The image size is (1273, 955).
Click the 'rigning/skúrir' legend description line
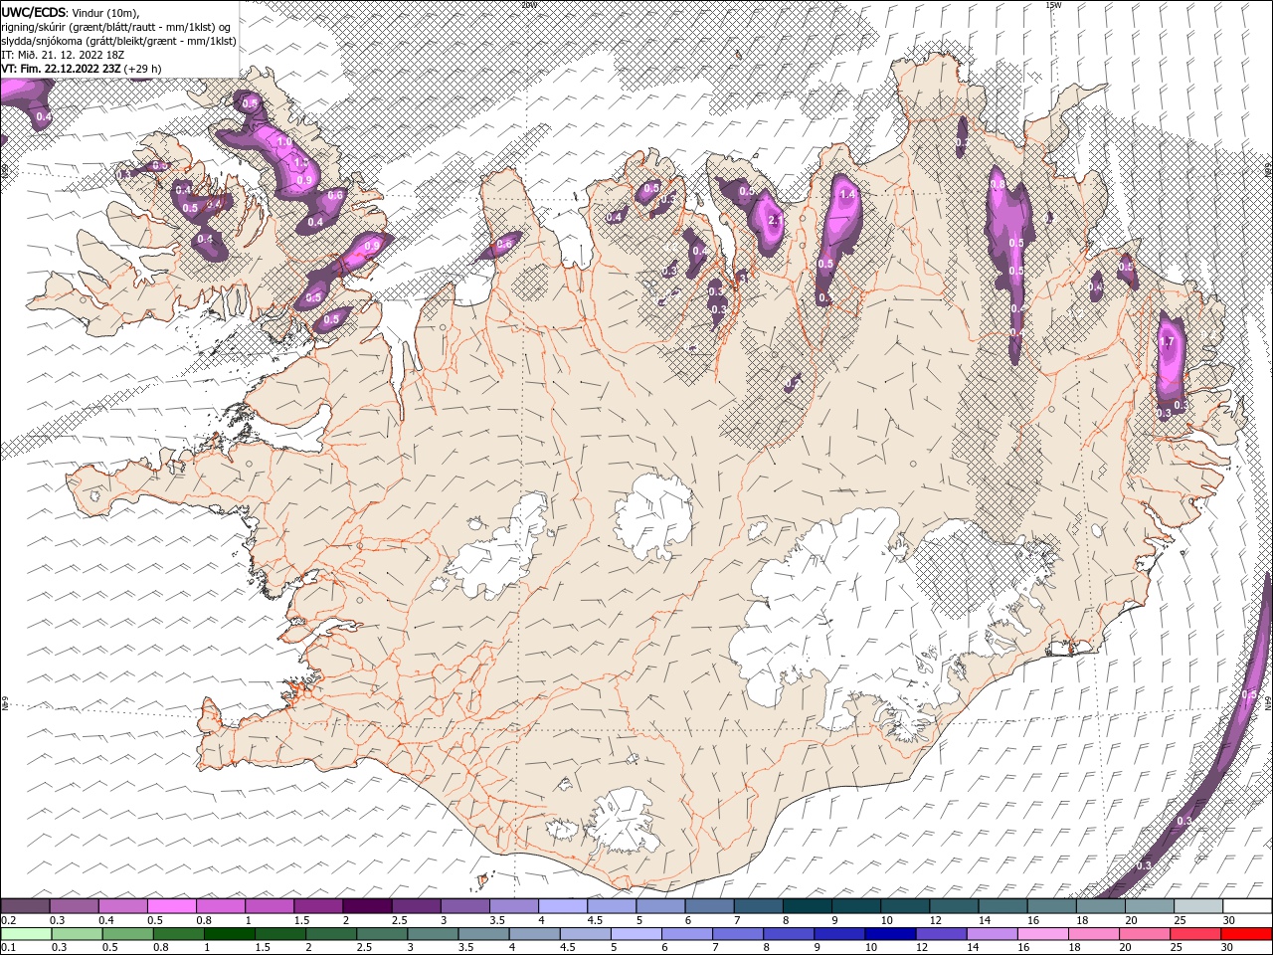(x=115, y=27)
